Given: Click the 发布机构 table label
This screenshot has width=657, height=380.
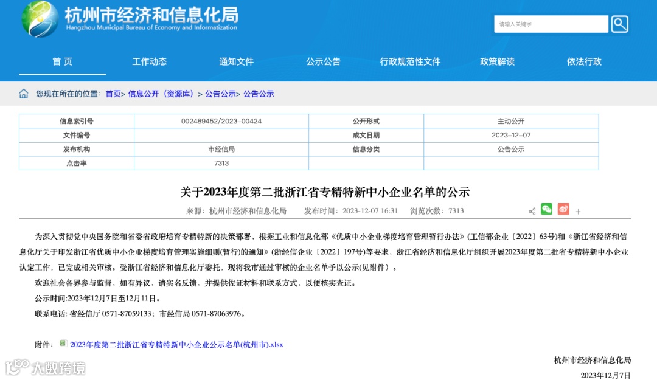Looking at the screenshot, I should (77, 149).
